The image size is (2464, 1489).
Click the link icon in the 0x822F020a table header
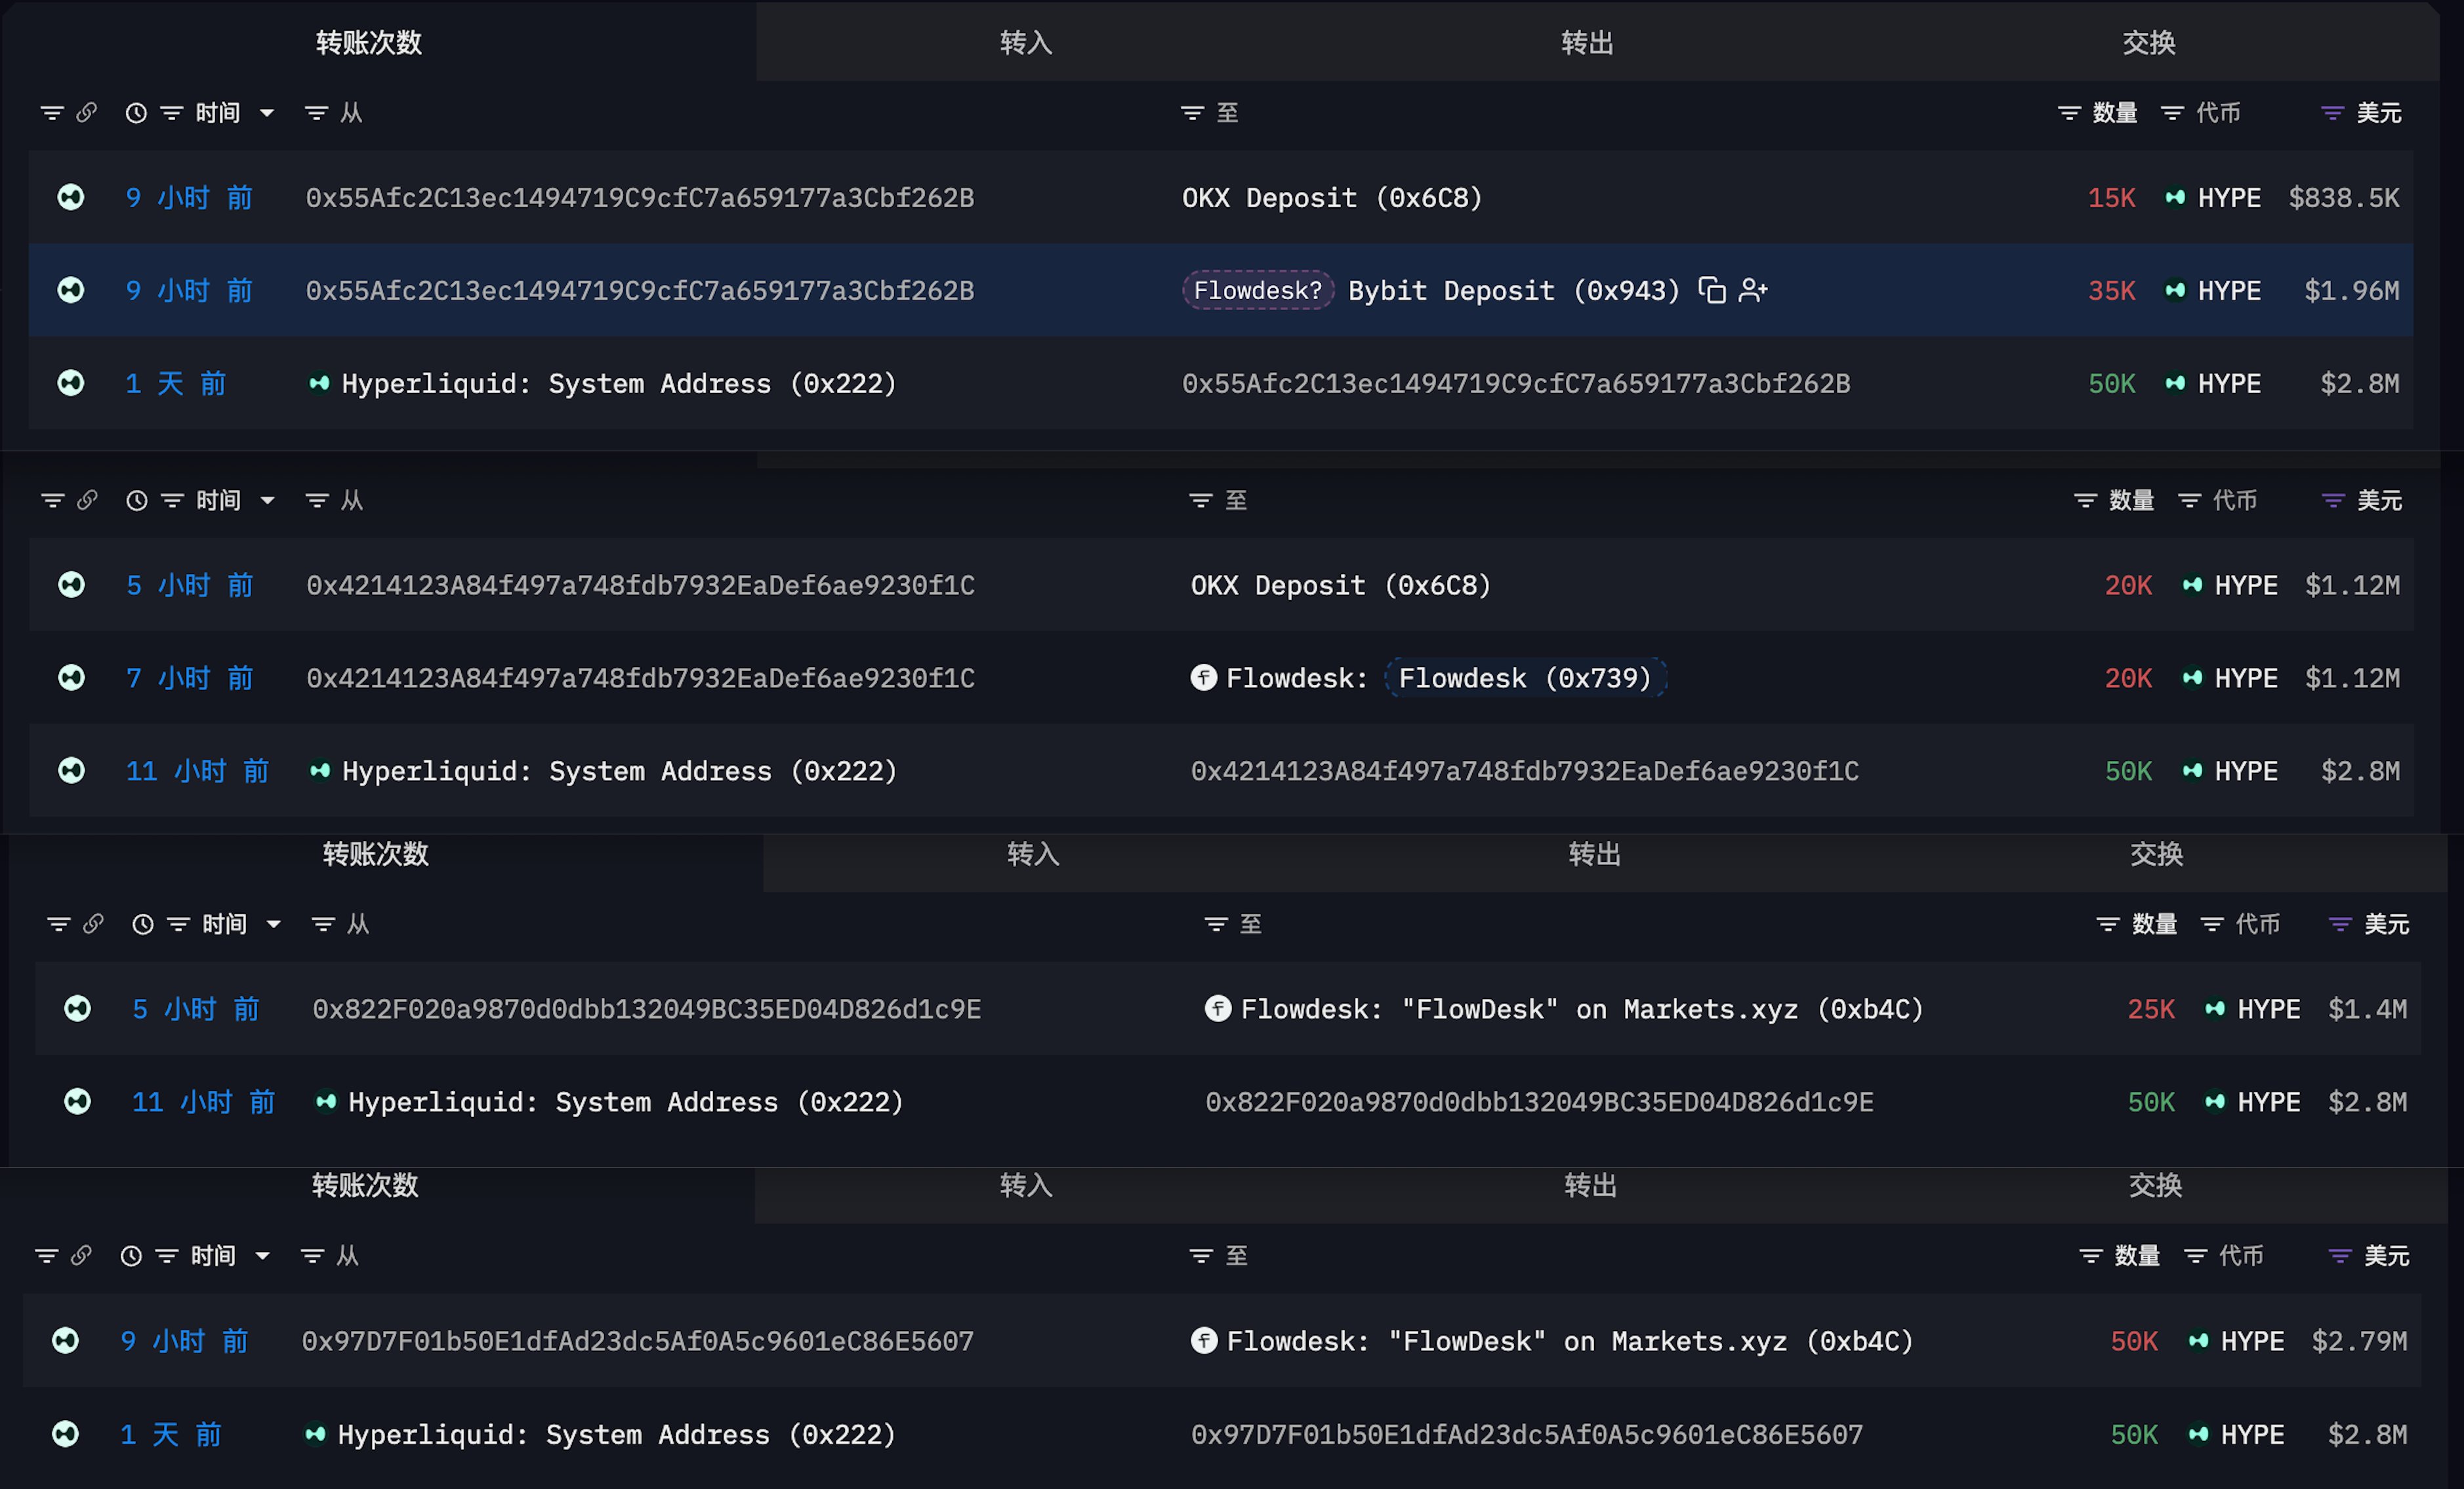[x=94, y=923]
